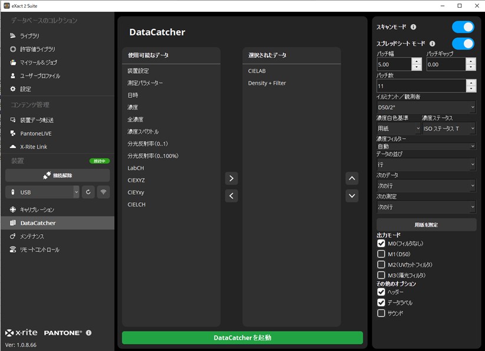Click the パッチギャップ field showing 0.00
This screenshot has width=485, height=351.
(x=446, y=64)
